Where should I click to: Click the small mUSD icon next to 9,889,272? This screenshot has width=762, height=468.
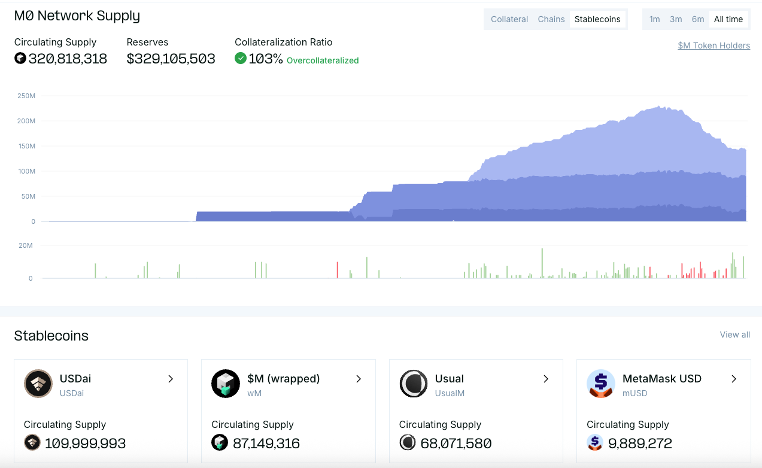(x=595, y=443)
